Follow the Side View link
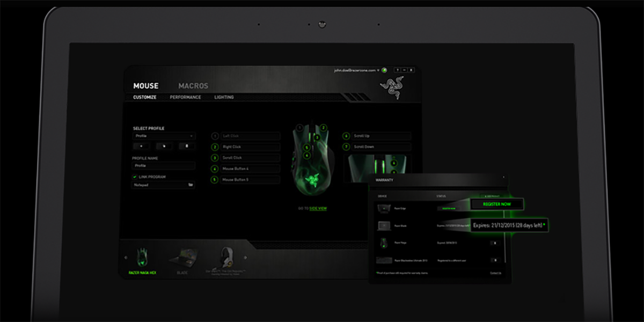This screenshot has height=322, width=644. 318,208
